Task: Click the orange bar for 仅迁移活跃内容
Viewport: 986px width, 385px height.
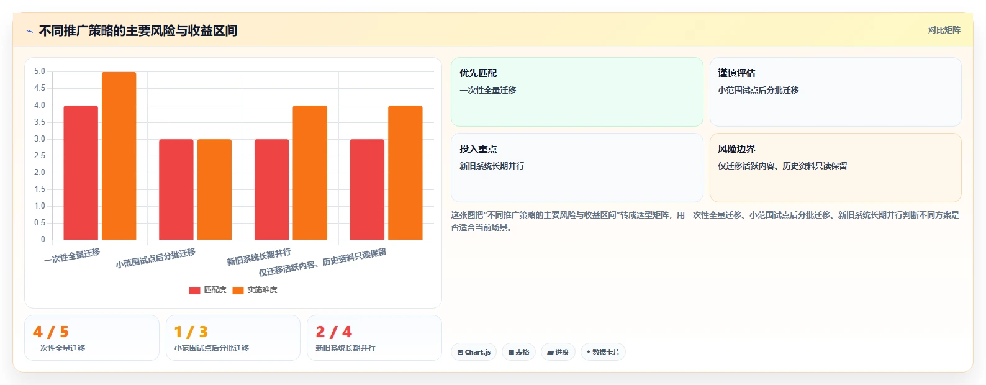Action: (x=405, y=173)
